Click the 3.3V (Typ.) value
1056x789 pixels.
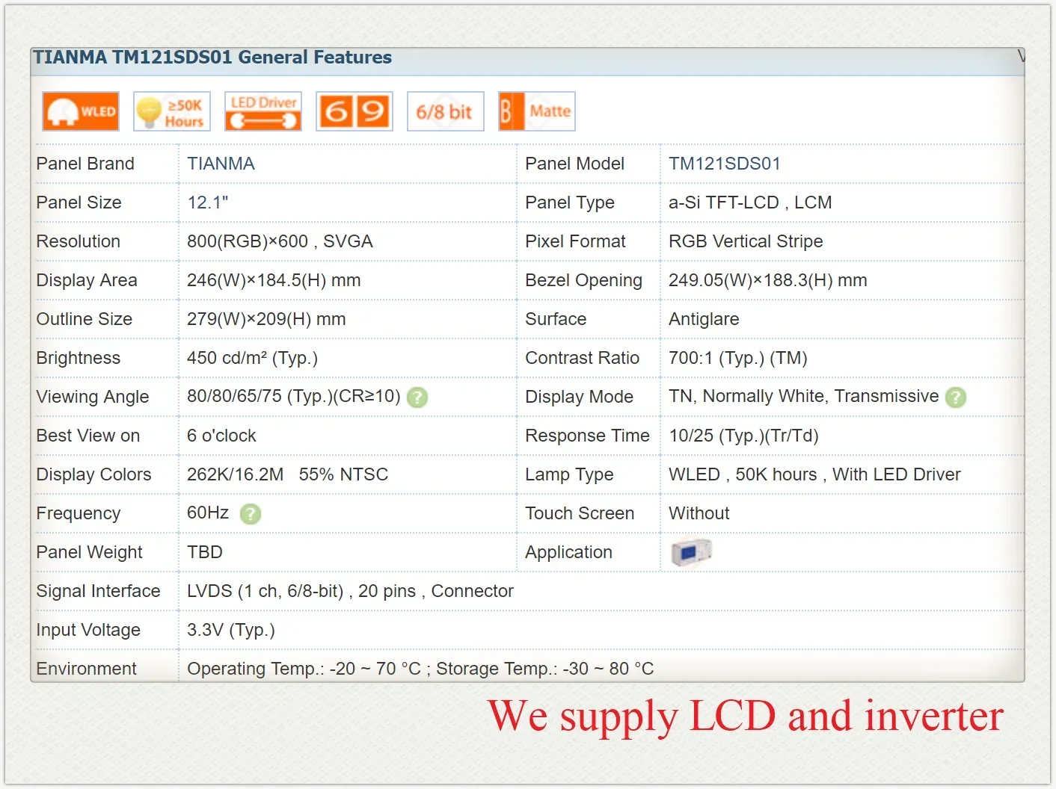231,630
